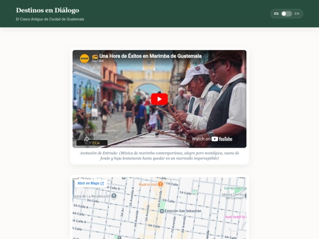This screenshot has height=239, width=319.
Task: Click the Soy1504 channel name
Action: click(x=97, y=61)
